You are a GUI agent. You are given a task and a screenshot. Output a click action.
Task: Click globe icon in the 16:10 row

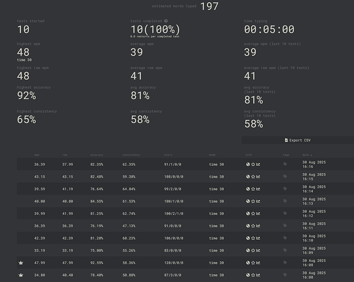coord(248,238)
